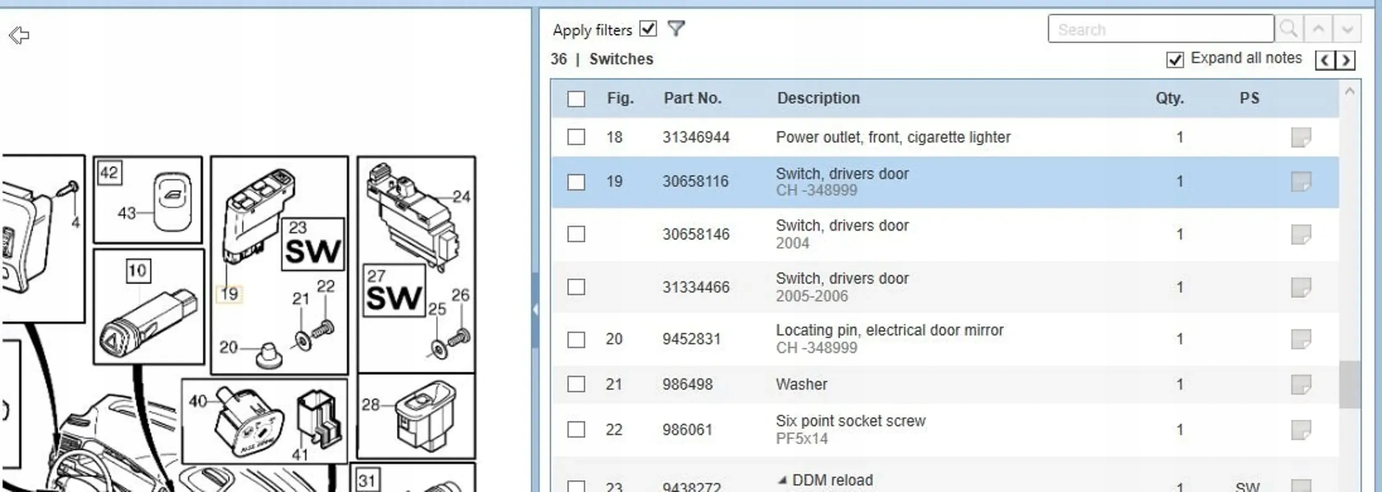Viewport: 1382px width, 492px height.
Task: Select part 40 in the diagram
Action: 250,423
